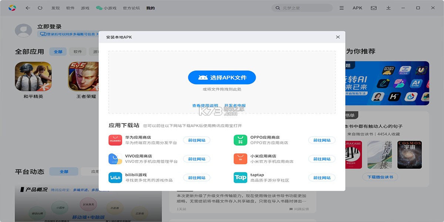Screen dimensions: 444x222
Task: Open the 小游戏 tab
Action: [x=106, y=8]
